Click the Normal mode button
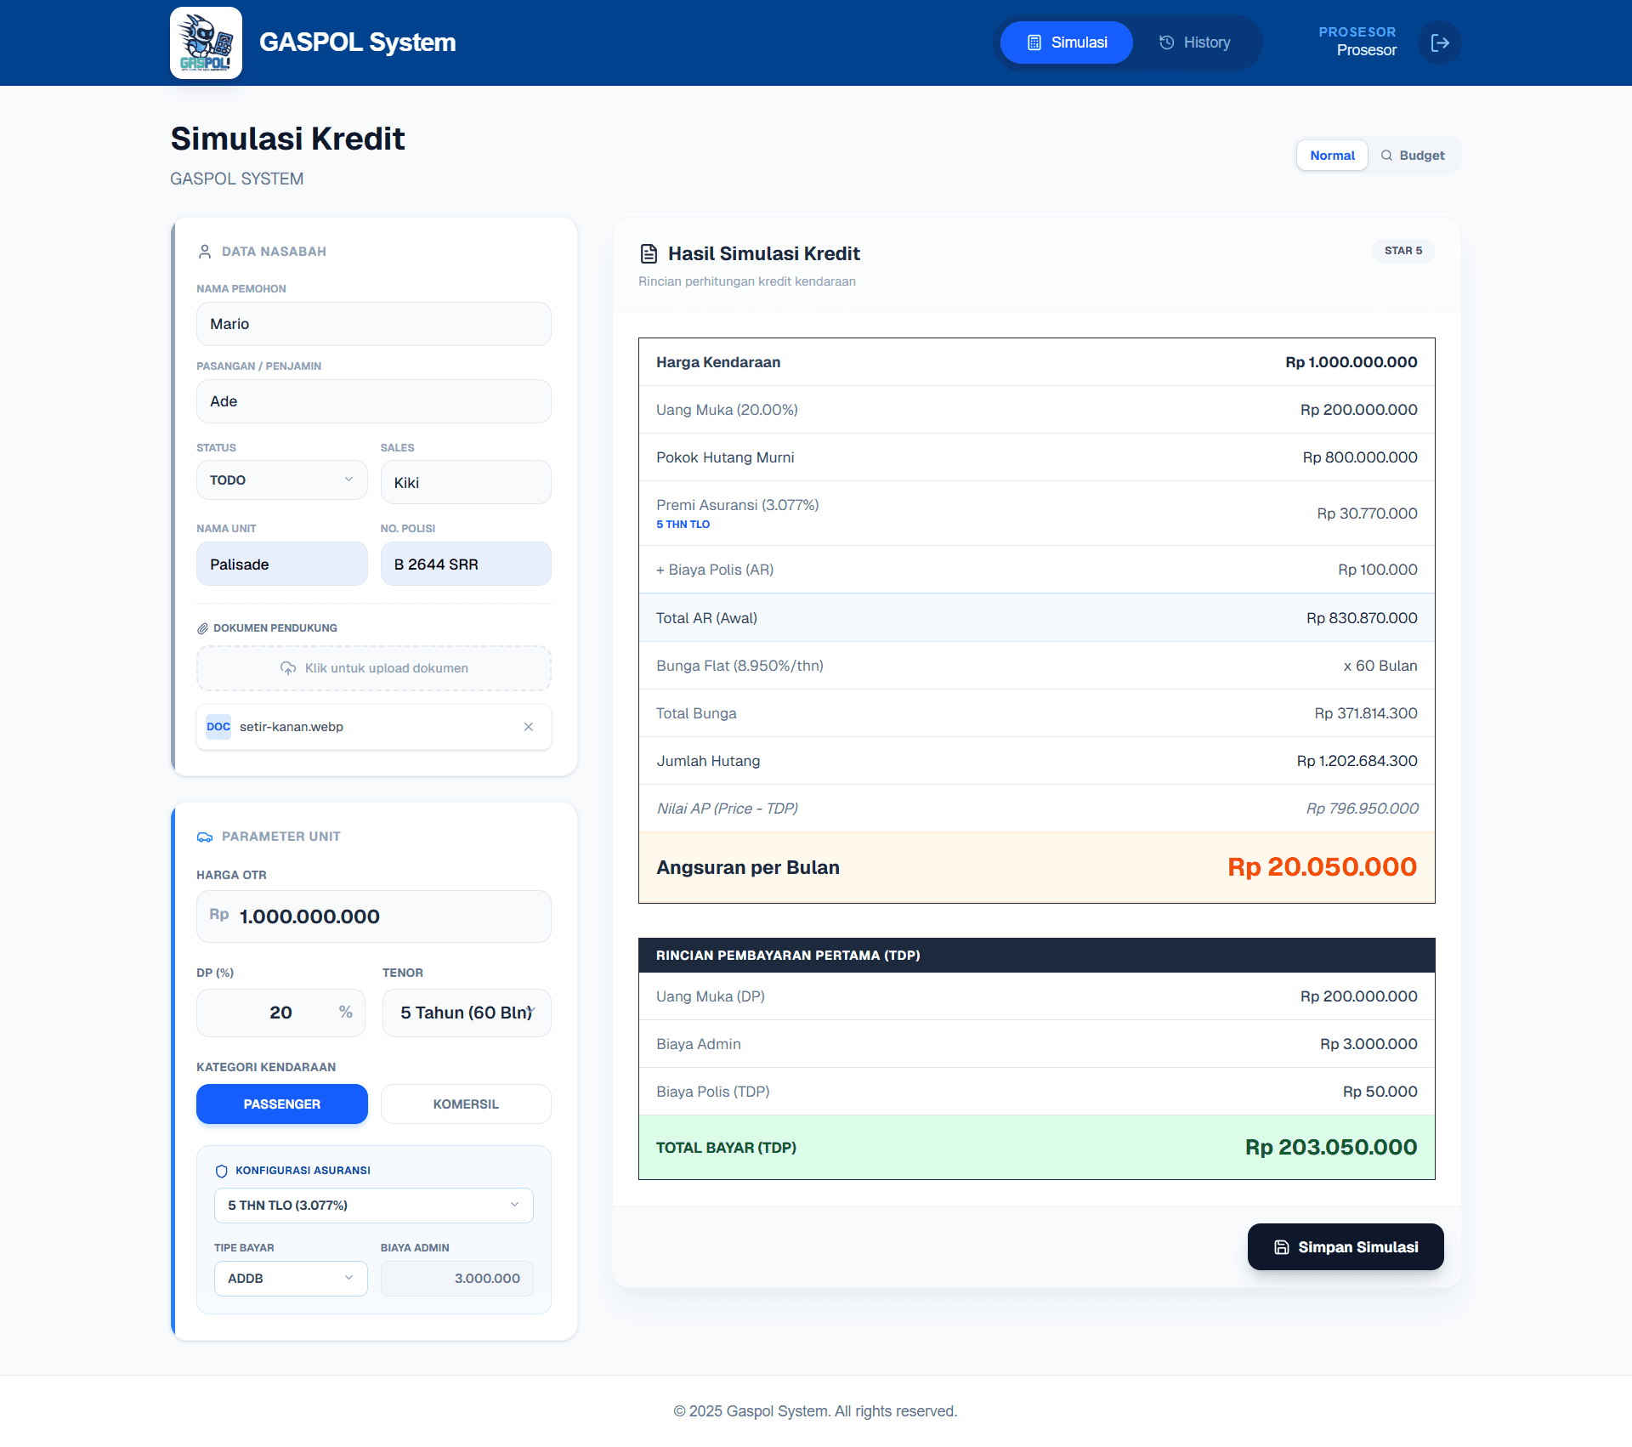Screen dimensions: 1632x1447 click(x=1332, y=156)
